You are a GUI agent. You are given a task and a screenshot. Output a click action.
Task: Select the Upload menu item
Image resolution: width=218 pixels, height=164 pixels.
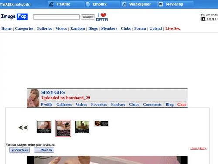point(156,28)
